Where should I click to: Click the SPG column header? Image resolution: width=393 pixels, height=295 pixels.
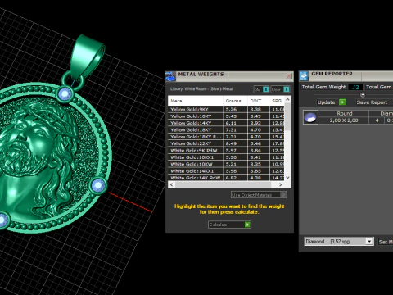click(x=277, y=101)
